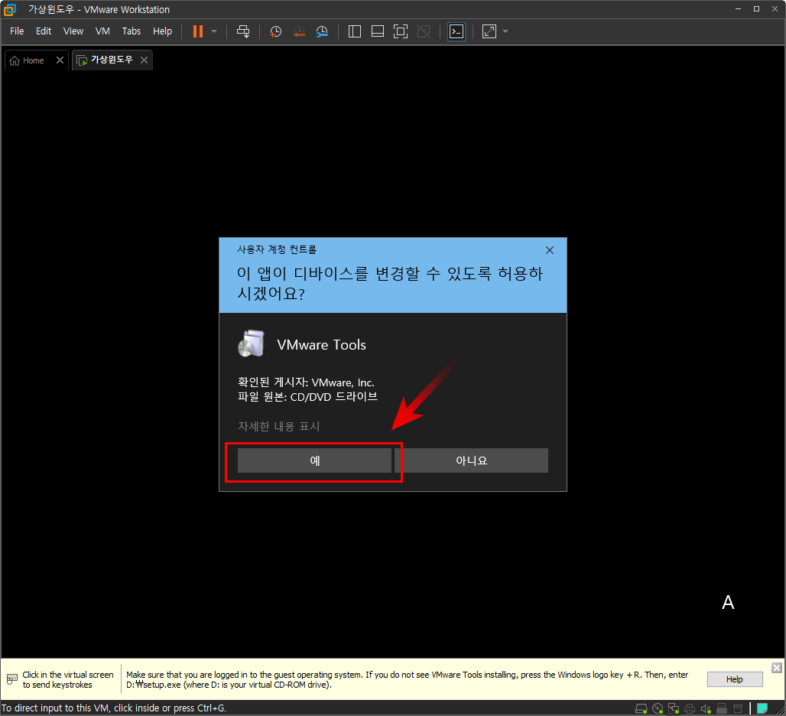Toggle the library sidebar icon
The width and height of the screenshot is (786, 716).
[355, 31]
